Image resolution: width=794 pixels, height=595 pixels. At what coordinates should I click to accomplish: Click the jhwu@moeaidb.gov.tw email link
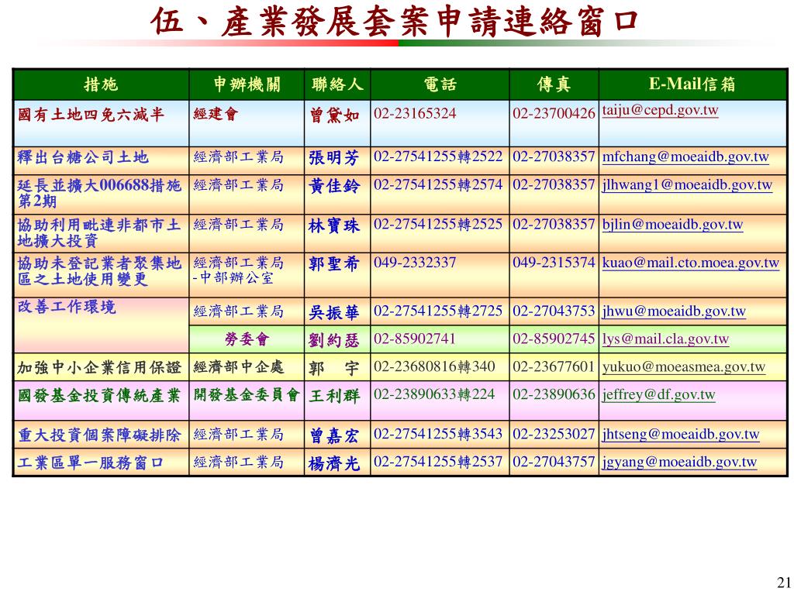click(674, 311)
